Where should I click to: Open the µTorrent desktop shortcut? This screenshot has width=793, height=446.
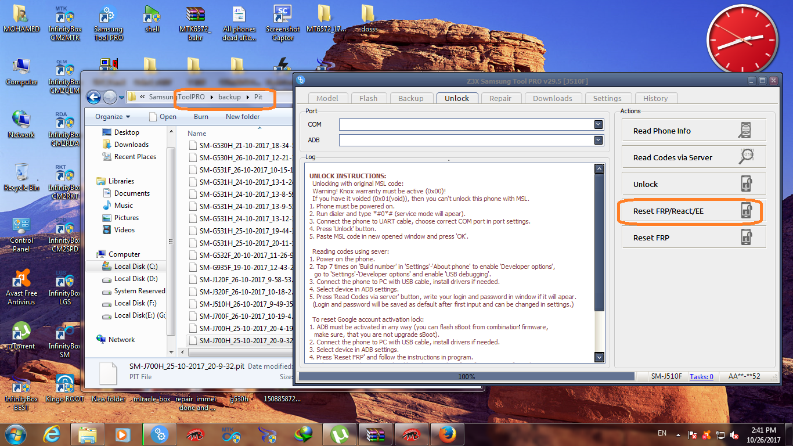[21, 336]
